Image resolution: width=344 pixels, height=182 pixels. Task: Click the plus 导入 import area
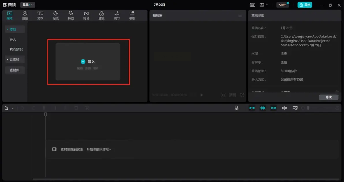(88, 62)
